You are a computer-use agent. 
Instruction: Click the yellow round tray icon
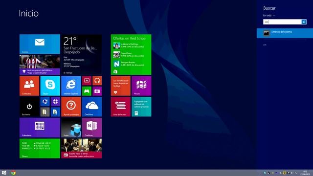coord(284,173)
